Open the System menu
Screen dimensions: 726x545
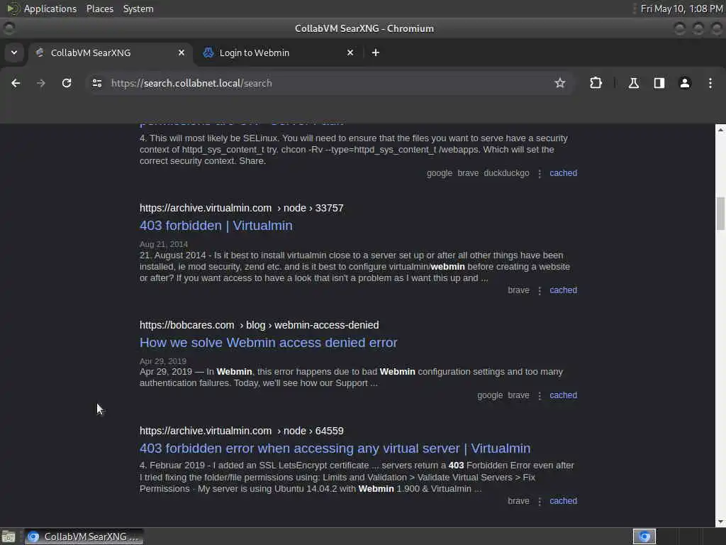pyautogui.click(x=138, y=9)
